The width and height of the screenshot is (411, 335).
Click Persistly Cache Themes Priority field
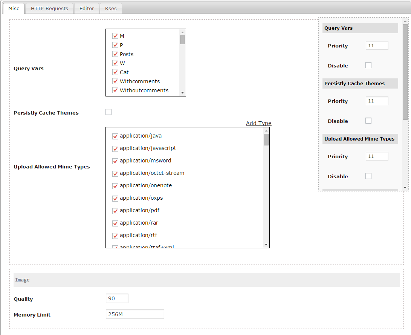tap(377, 101)
